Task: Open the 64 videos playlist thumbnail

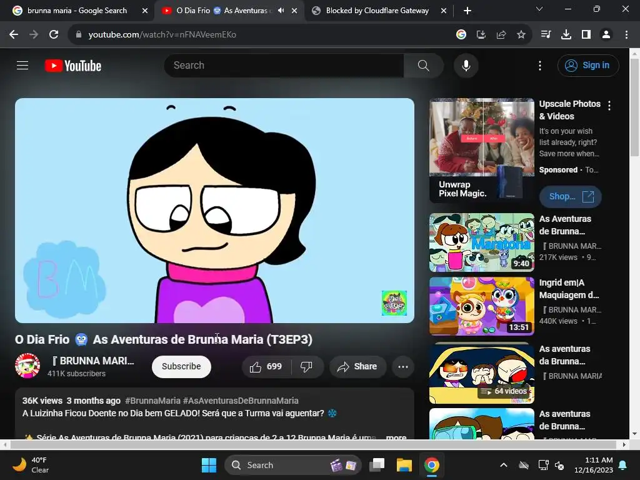Action: 482,373
